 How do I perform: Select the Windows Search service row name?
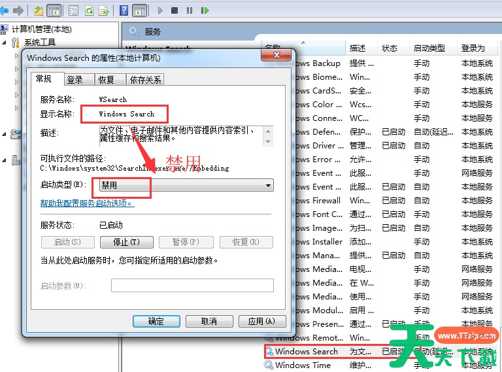pyautogui.click(x=307, y=351)
